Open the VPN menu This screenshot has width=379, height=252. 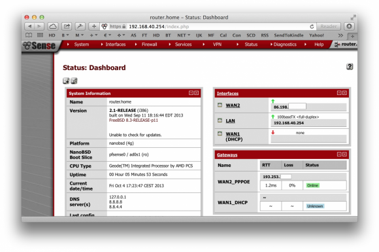point(217,45)
